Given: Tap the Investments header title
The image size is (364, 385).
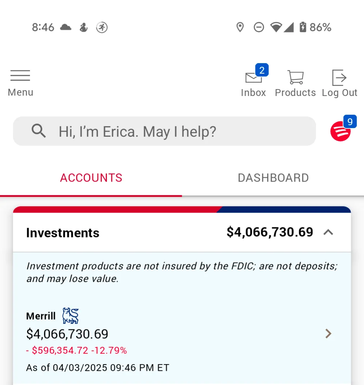Looking at the screenshot, I should [x=63, y=233].
